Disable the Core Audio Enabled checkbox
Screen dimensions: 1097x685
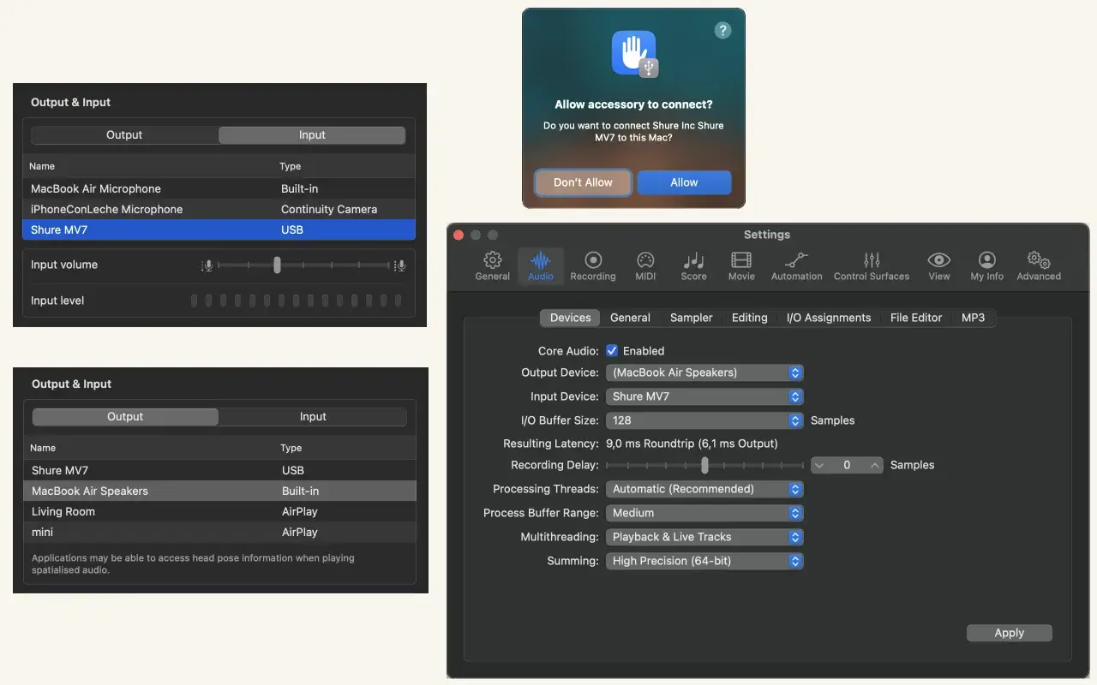(612, 350)
